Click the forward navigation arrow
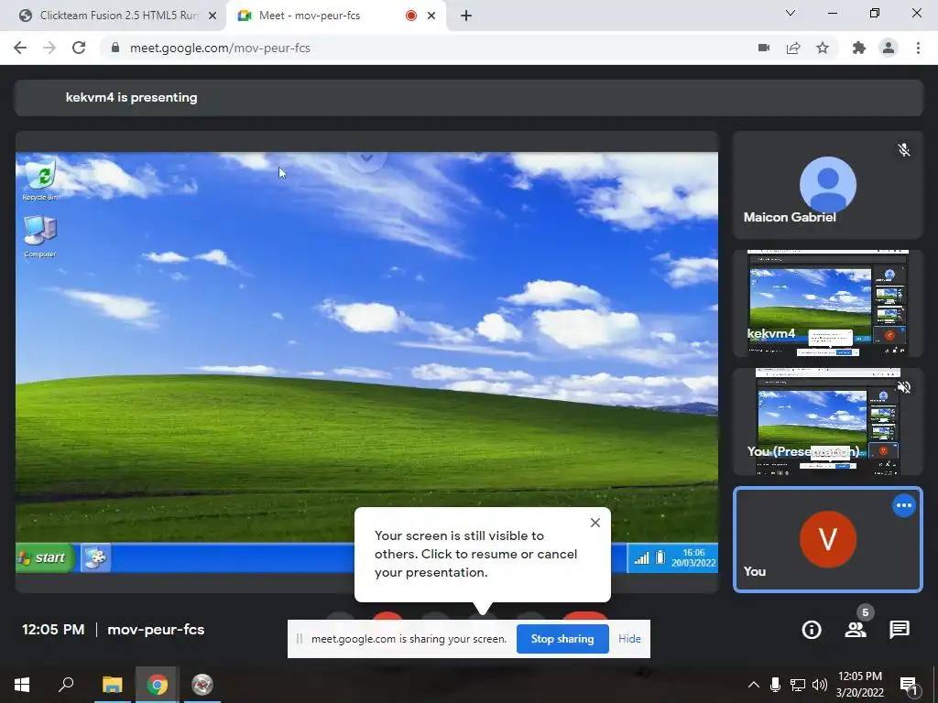The height and width of the screenshot is (703, 938). [x=49, y=48]
